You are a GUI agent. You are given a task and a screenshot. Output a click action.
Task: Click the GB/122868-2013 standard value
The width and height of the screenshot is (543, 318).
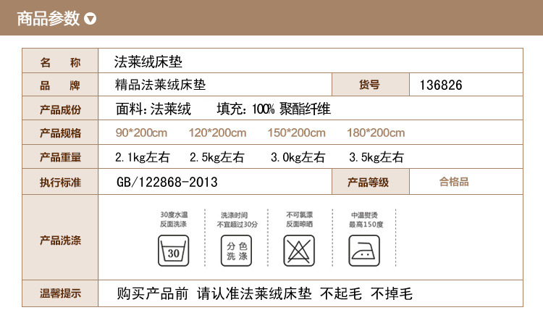coord(167,182)
